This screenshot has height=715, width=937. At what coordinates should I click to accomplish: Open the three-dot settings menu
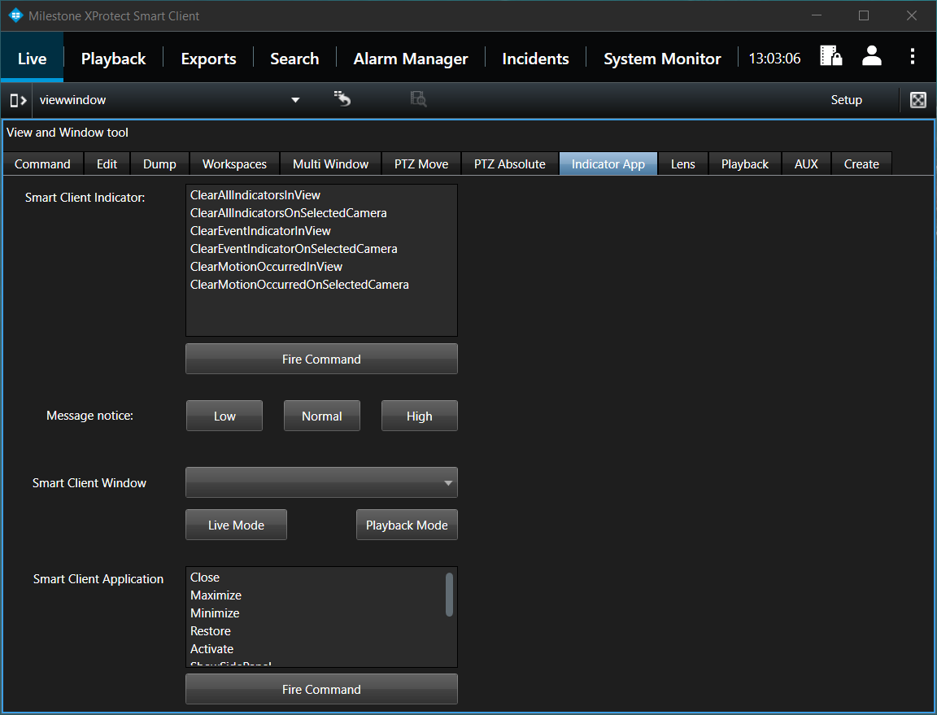(912, 56)
